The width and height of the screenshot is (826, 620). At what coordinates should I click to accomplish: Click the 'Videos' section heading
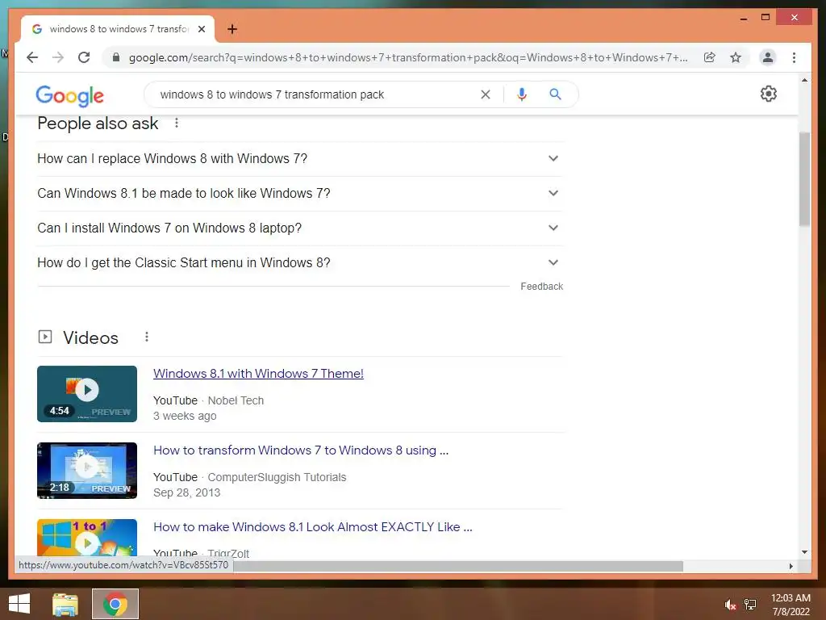90,337
